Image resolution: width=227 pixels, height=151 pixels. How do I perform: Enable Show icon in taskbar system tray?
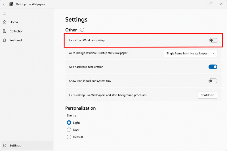coord(213,81)
